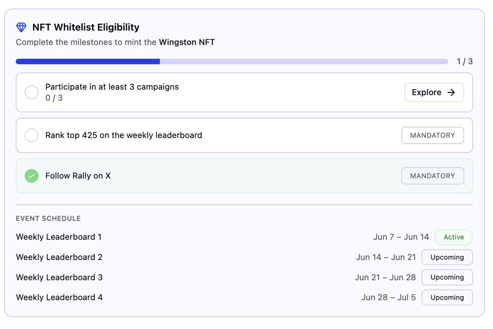Select the Weekly Leaderboard 1 row

click(244, 237)
